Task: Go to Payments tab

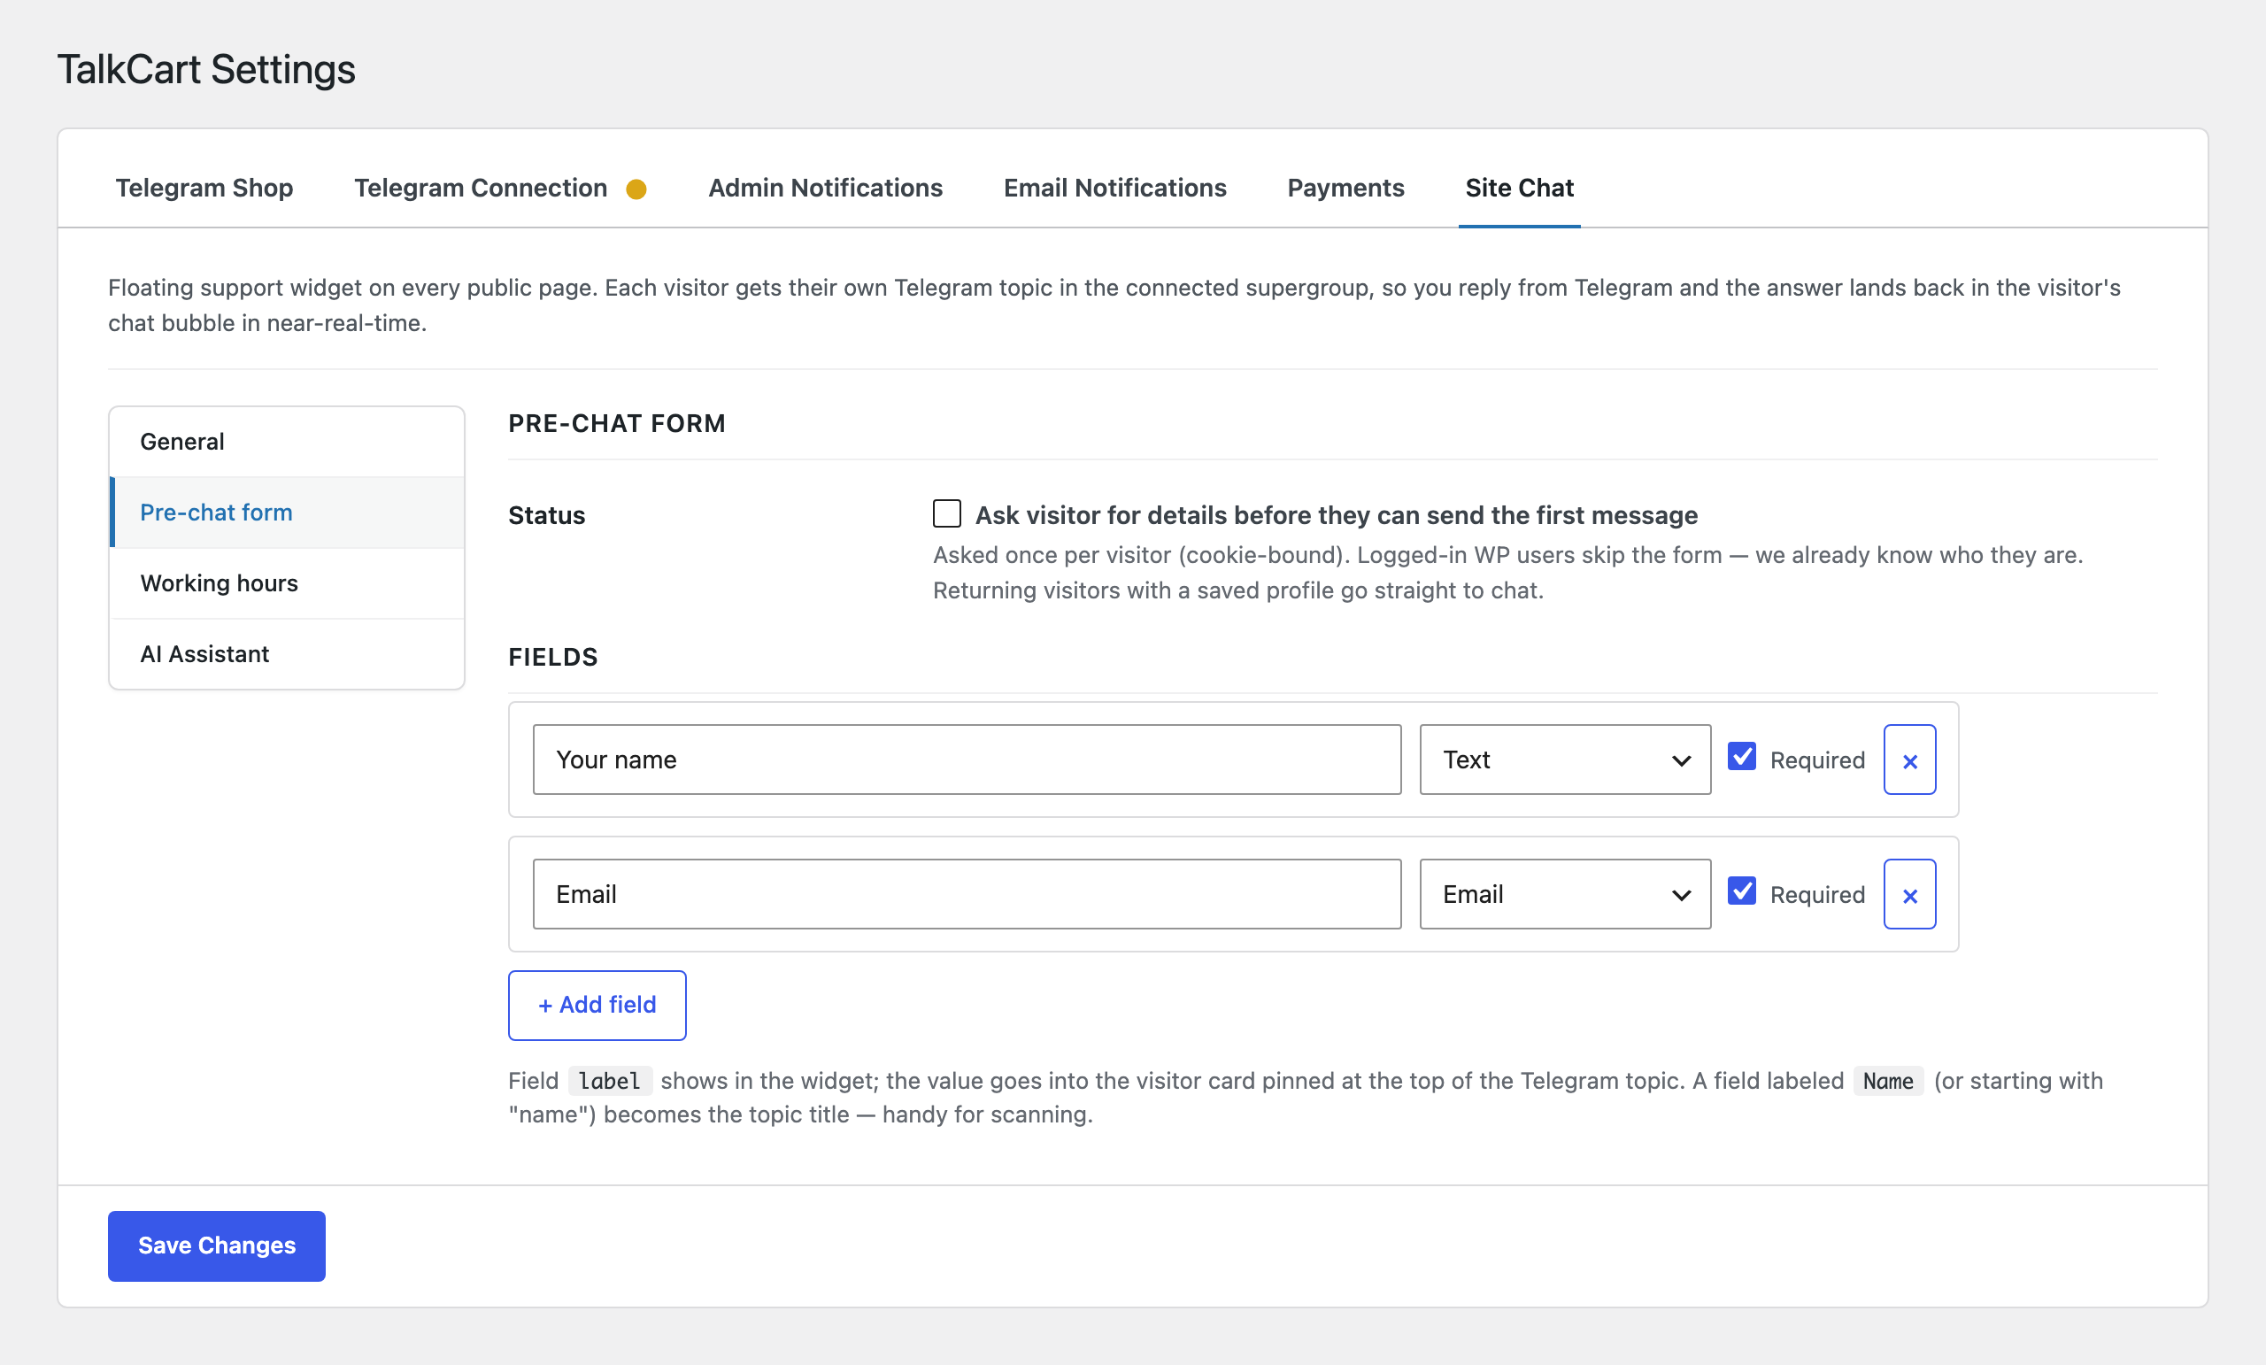Action: click(1345, 188)
